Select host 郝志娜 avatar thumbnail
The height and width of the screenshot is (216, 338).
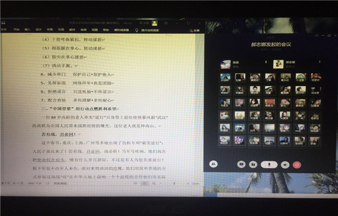(278, 64)
